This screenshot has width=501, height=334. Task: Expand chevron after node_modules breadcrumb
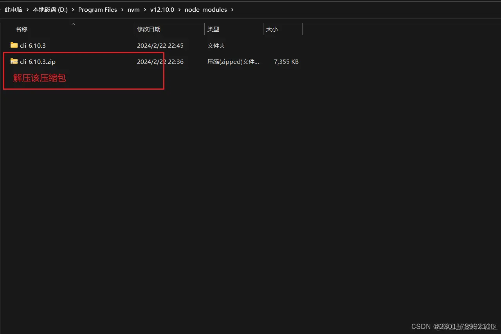[232, 9]
